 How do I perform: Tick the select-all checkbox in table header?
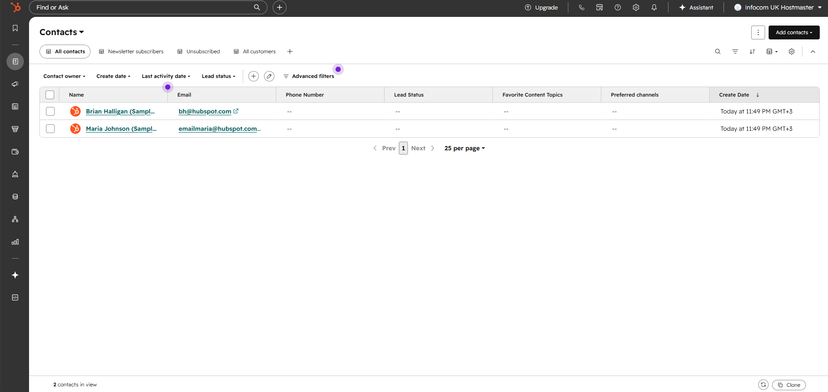click(50, 95)
